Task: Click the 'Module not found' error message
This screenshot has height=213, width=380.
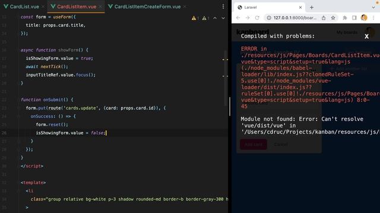Action: pyautogui.click(x=310, y=125)
